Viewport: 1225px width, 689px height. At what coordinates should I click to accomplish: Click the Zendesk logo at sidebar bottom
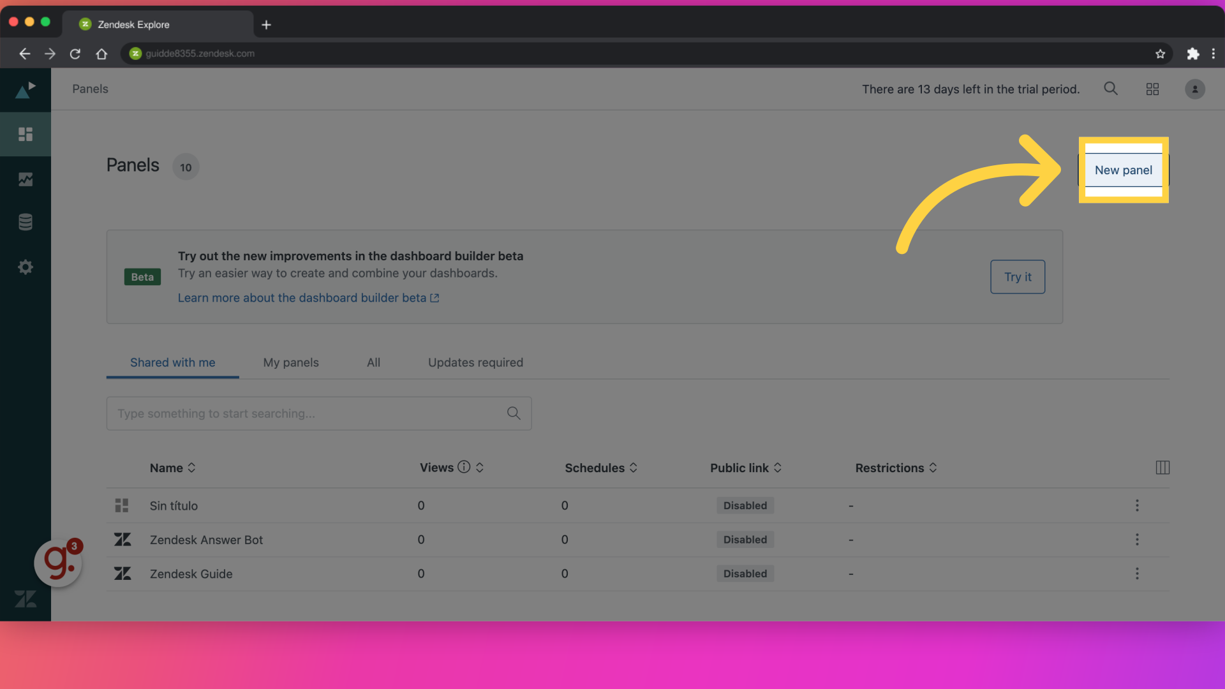coord(26,598)
